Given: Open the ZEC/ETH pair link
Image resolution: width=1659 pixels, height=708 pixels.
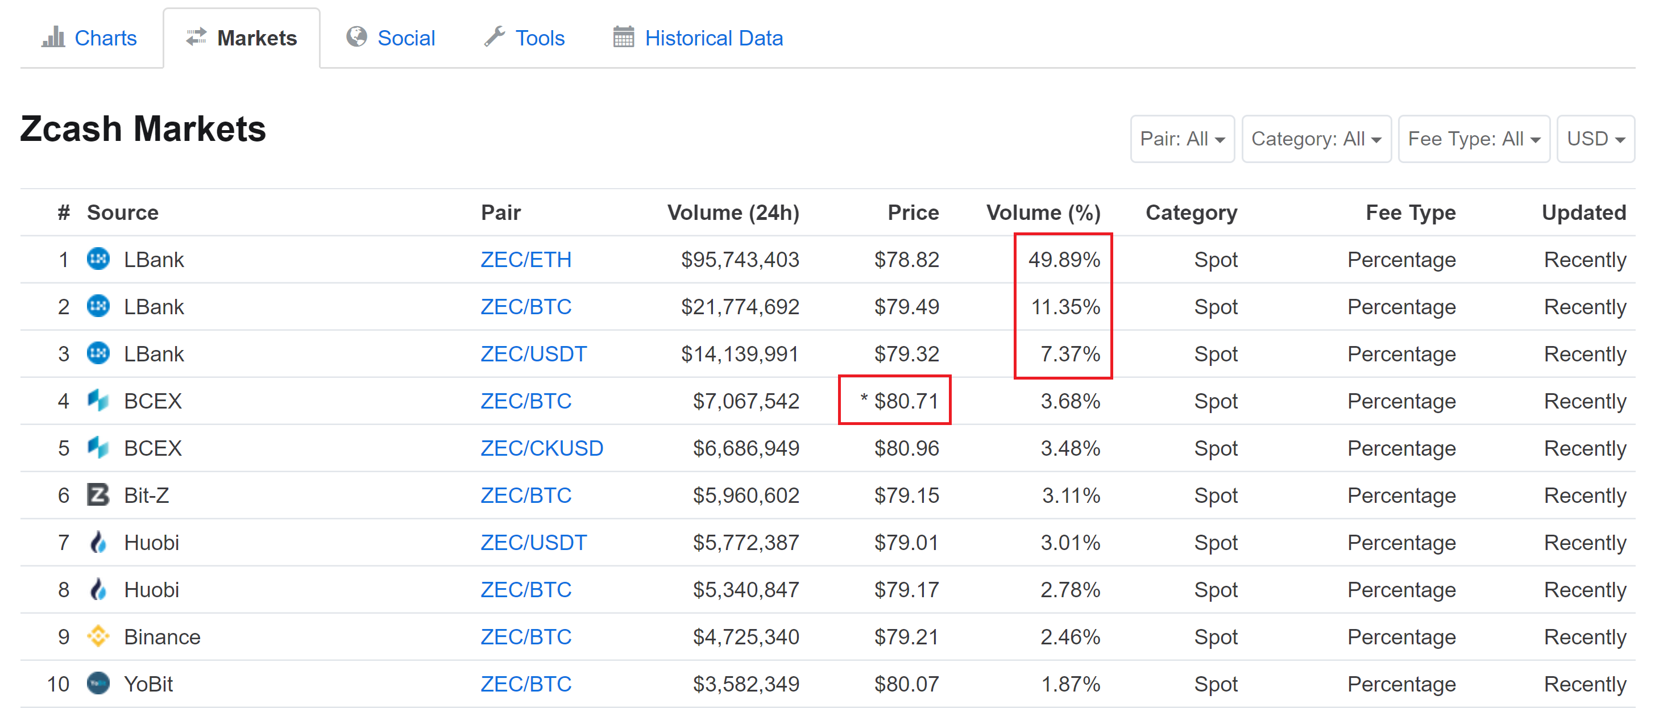Looking at the screenshot, I should point(526,259).
